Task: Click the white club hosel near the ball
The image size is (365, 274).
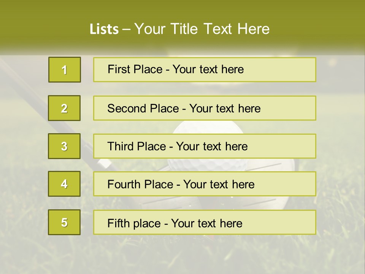Action: pyautogui.click(x=104, y=163)
